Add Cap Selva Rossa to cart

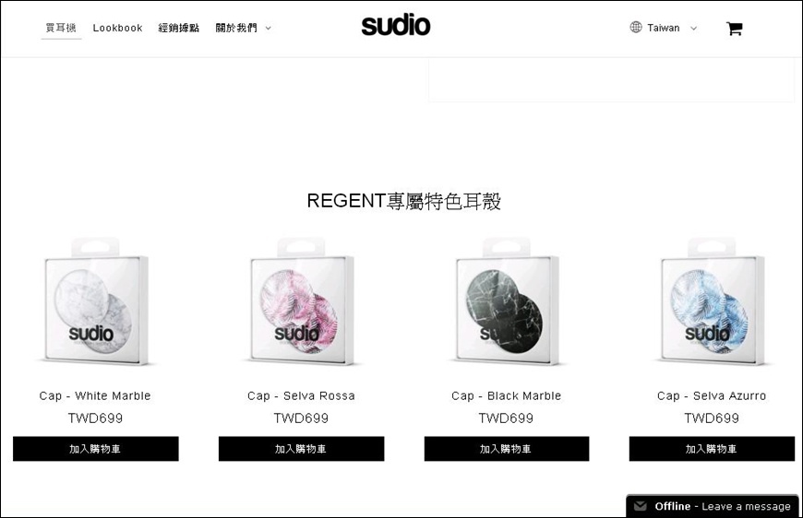[301, 449]
